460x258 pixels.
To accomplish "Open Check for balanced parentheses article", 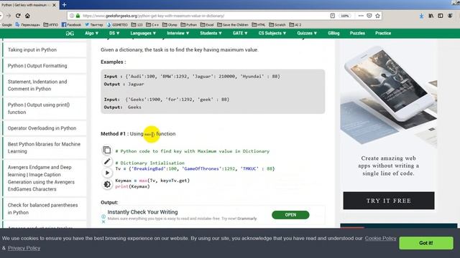I will click(x=42, y=209).
